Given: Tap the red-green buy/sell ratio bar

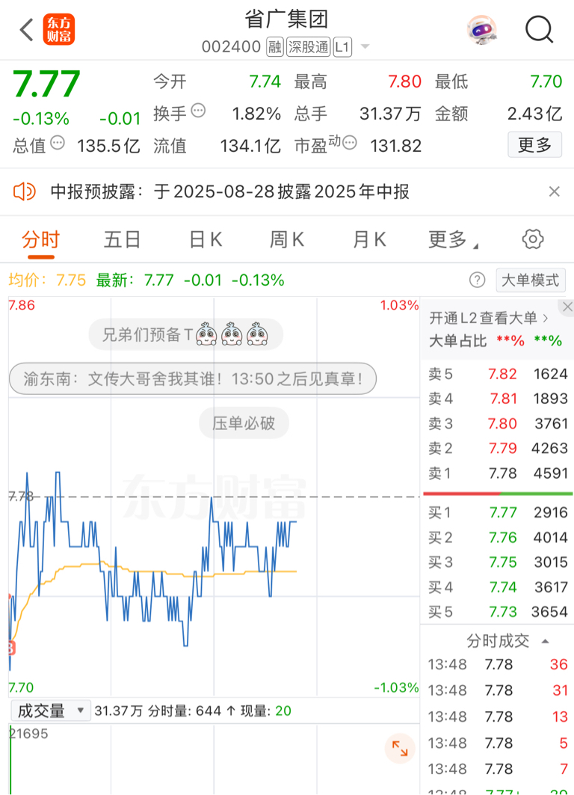Looking at the screenshot, I should [x=498, y=494].
